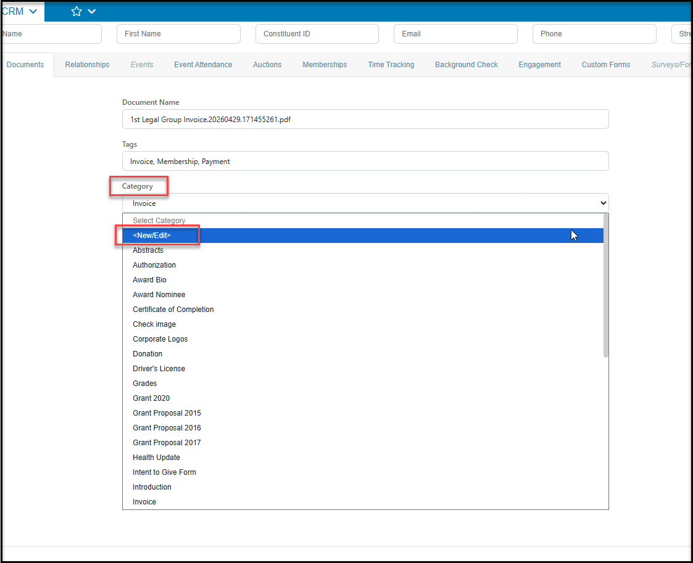This screenshot has height=563, width=693.
Task: Choose Driver's License category
Action: tap(363, 369)
